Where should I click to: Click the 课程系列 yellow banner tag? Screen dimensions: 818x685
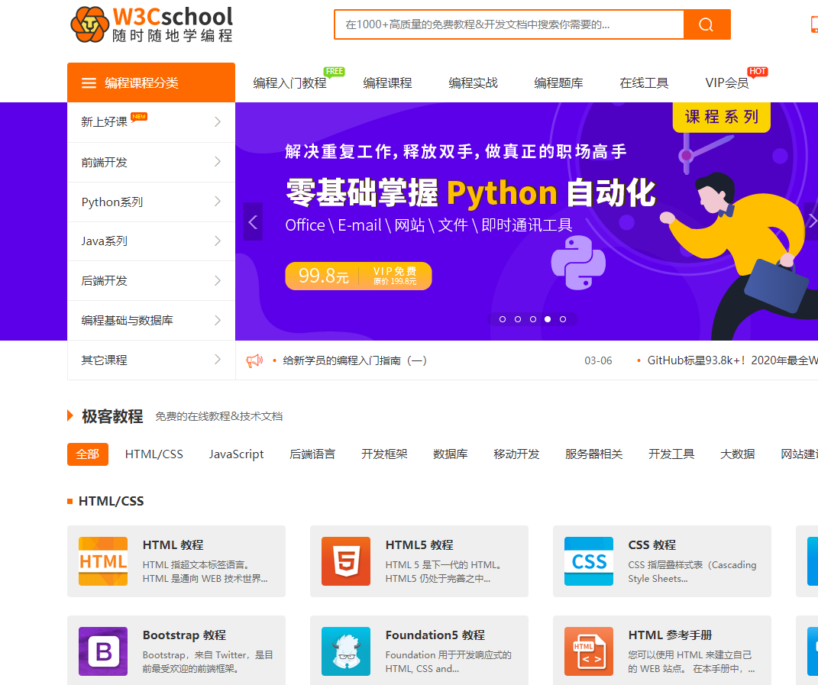(x=722, y=117)
